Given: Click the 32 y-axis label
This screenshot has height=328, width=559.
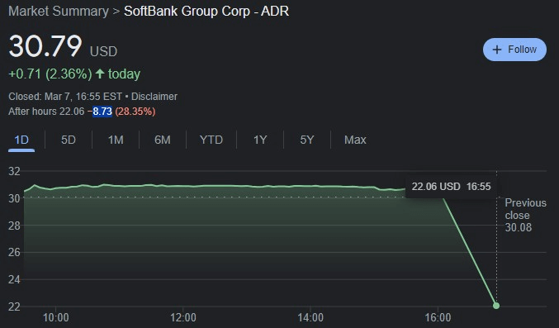Looking at the screenshot, I should pyautogui.click(x=14, y=171).
